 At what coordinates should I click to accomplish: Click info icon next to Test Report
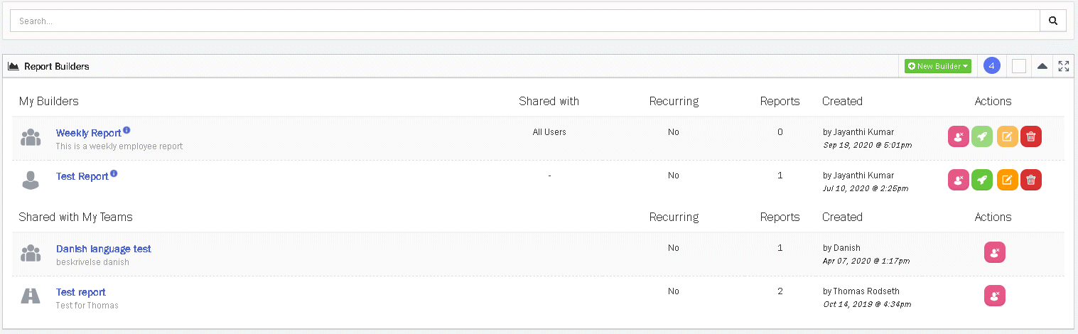tap(114, 173)
